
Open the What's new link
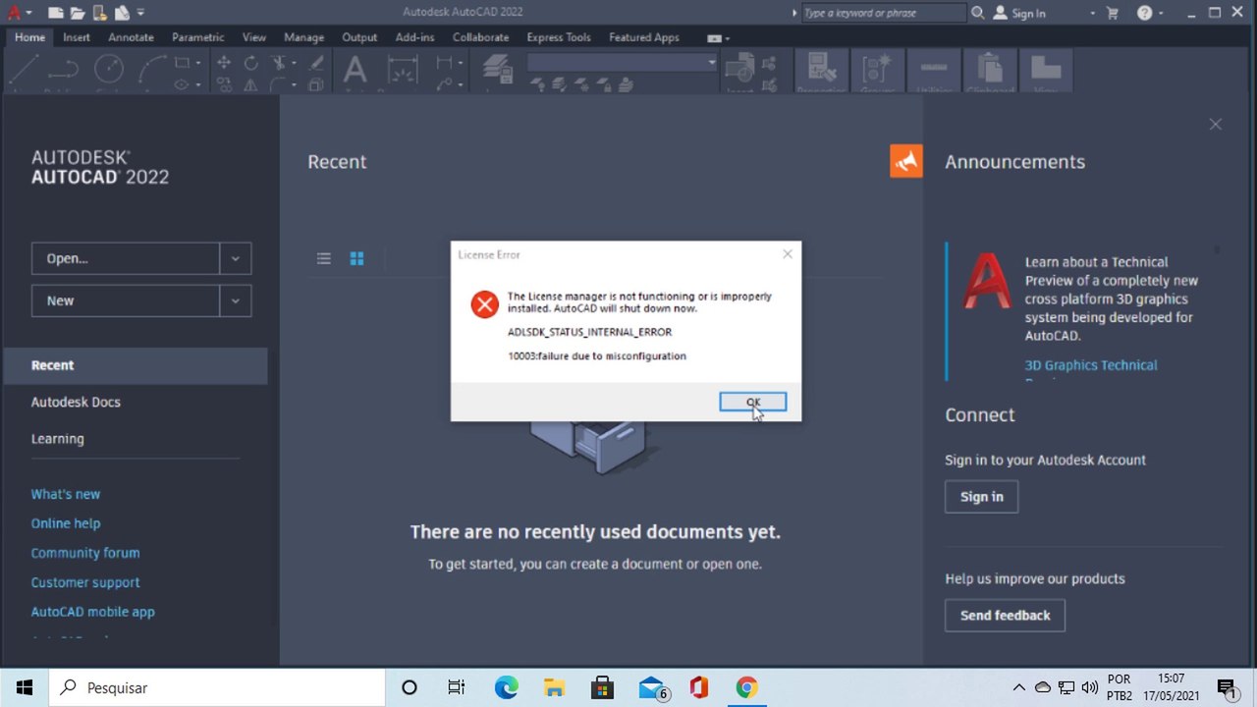click(66, 494)
